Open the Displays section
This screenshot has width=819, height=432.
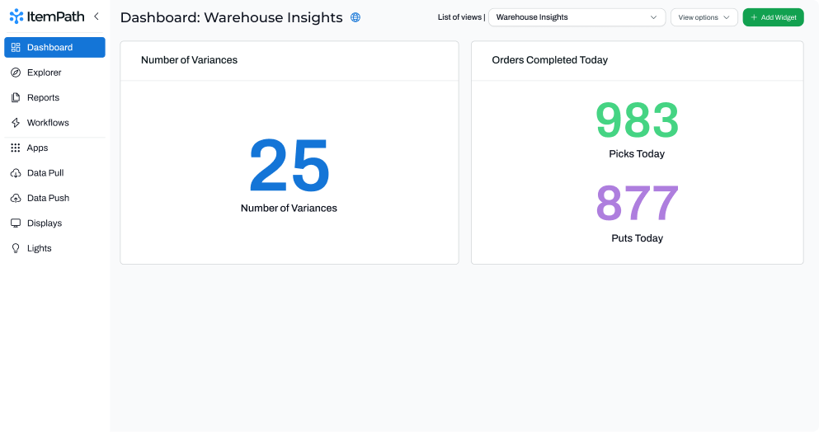coord(54,223)
